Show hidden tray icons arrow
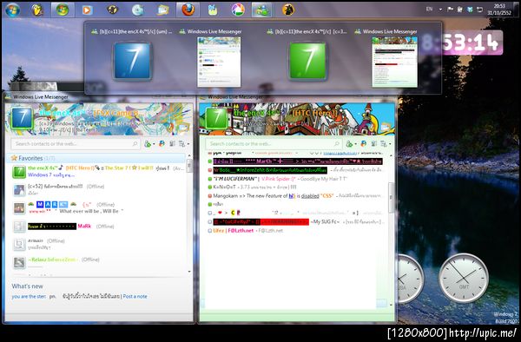521x342 pixels. click(x=440, y=10)
